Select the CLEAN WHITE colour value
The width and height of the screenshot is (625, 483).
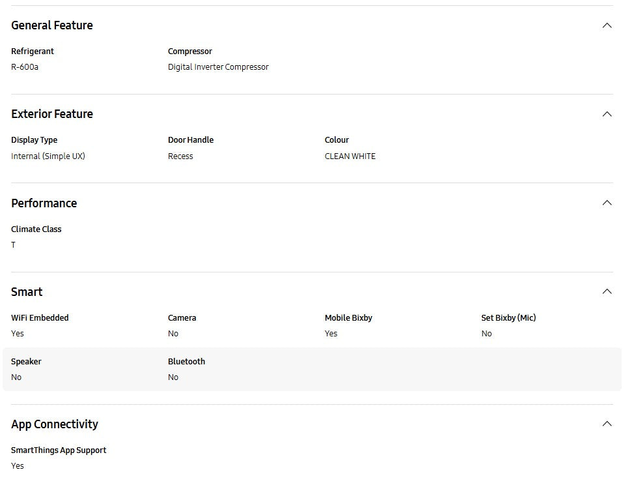click(x=350, y=156)
